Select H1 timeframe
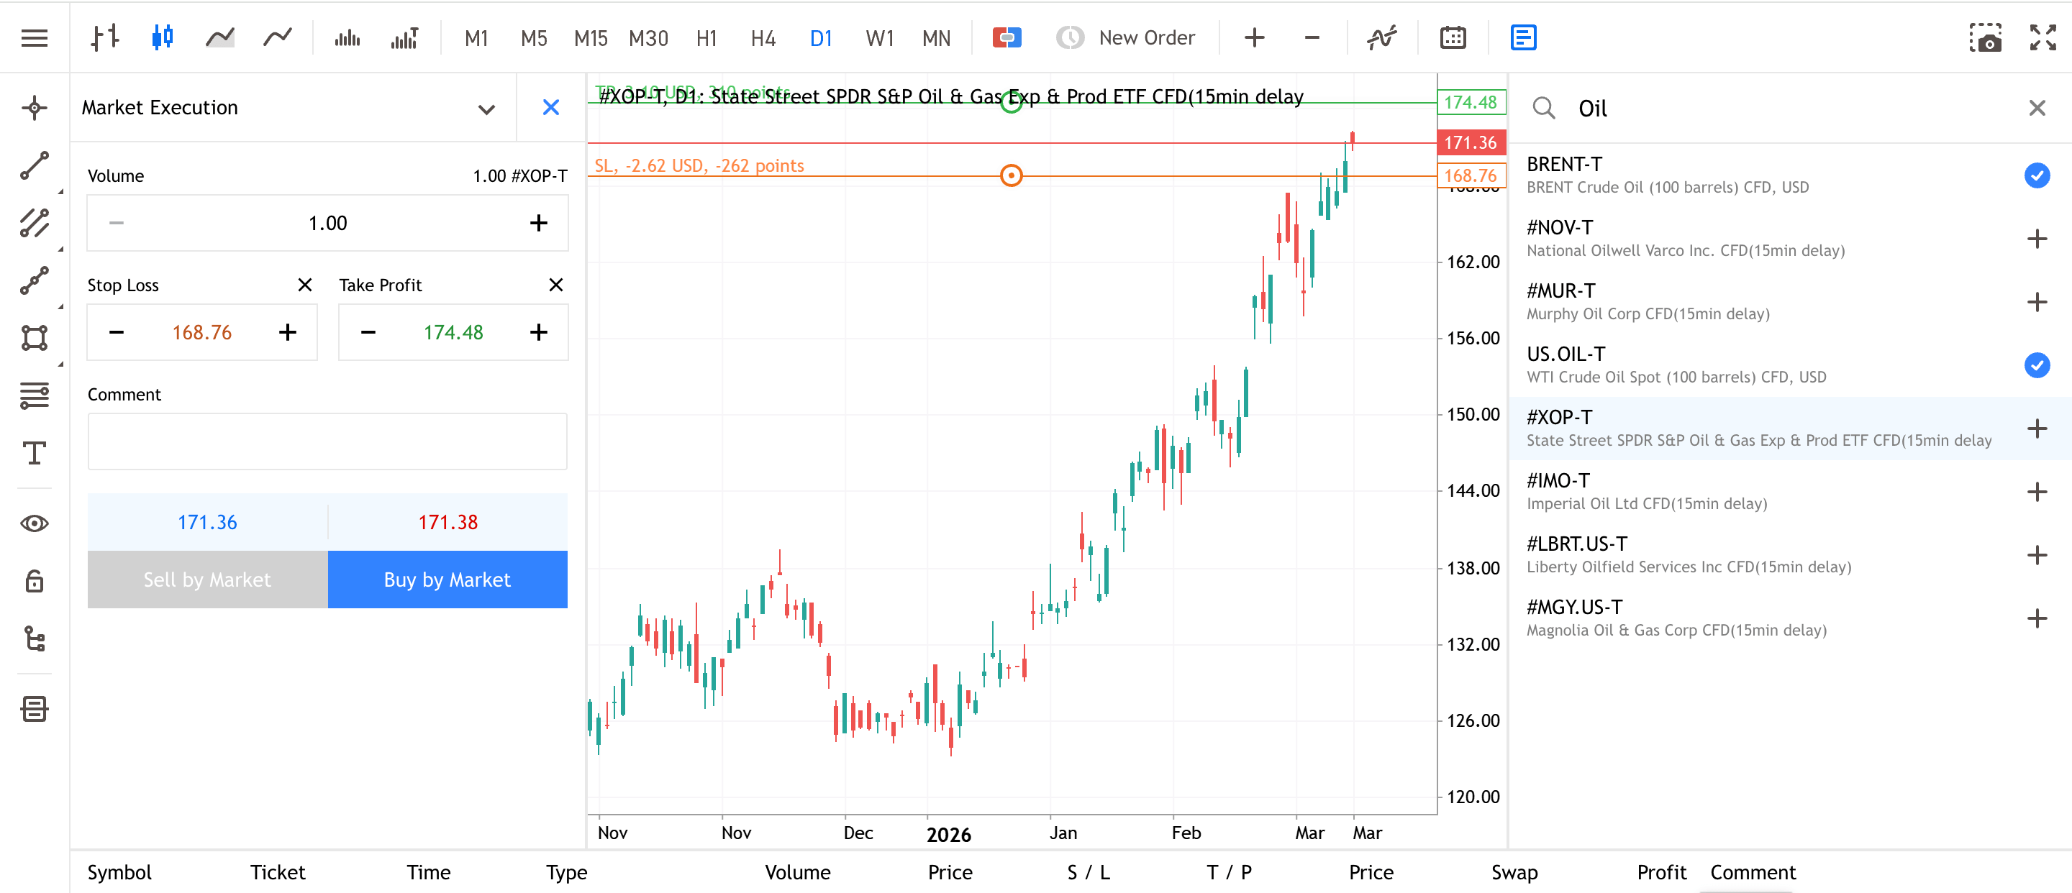 pos(706,38)
